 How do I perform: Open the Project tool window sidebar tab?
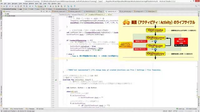(x=1, y=15)
